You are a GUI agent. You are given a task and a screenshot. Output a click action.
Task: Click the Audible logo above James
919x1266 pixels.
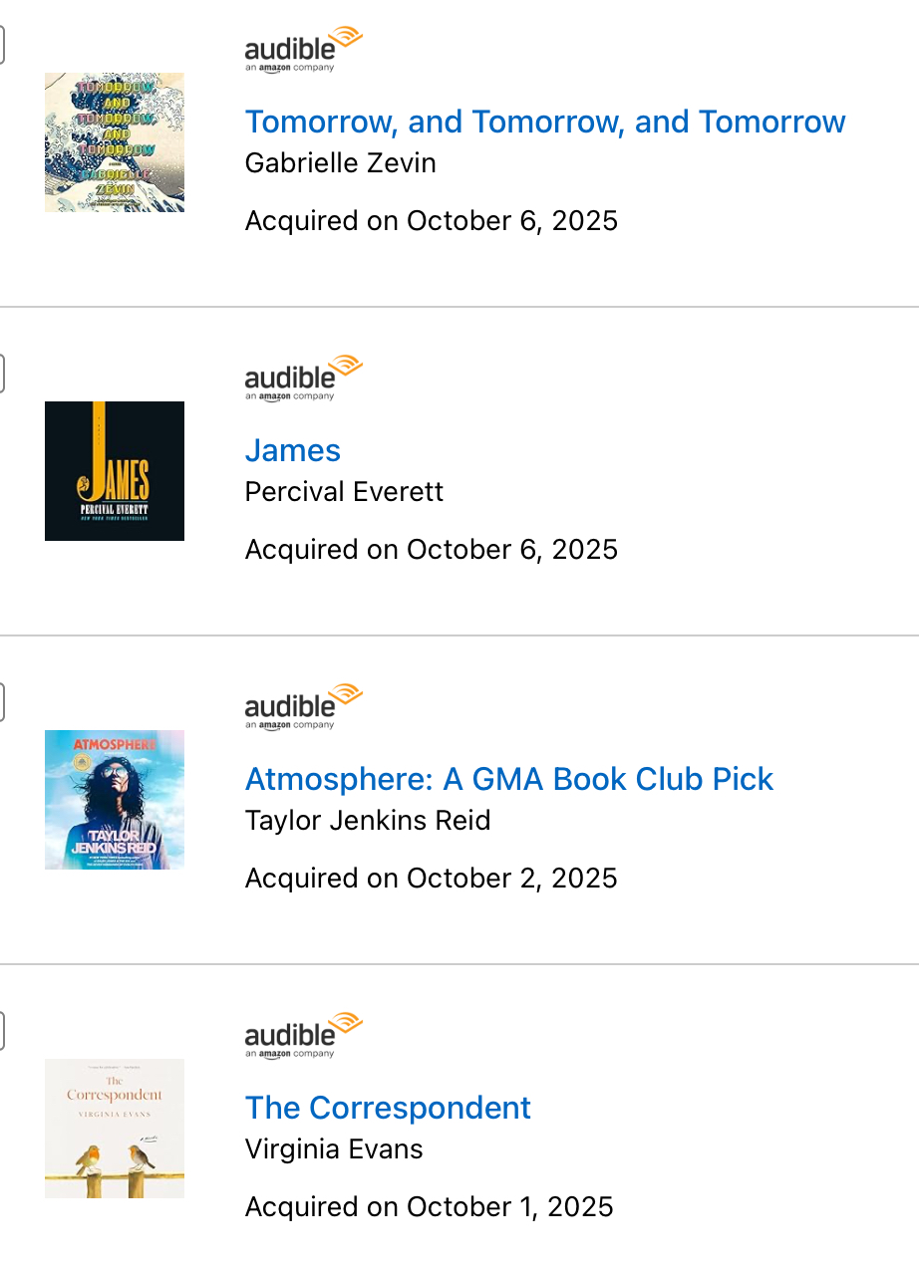tap(303, 379)
